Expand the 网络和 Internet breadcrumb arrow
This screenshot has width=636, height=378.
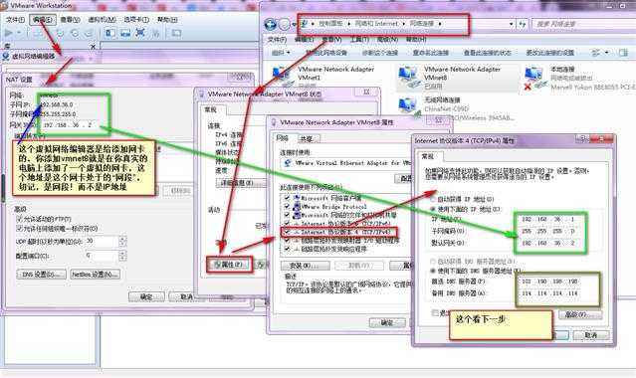(403, 24)
